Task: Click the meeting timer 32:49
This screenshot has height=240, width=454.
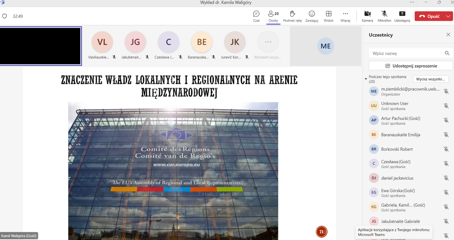Action: tap(18, 16)
